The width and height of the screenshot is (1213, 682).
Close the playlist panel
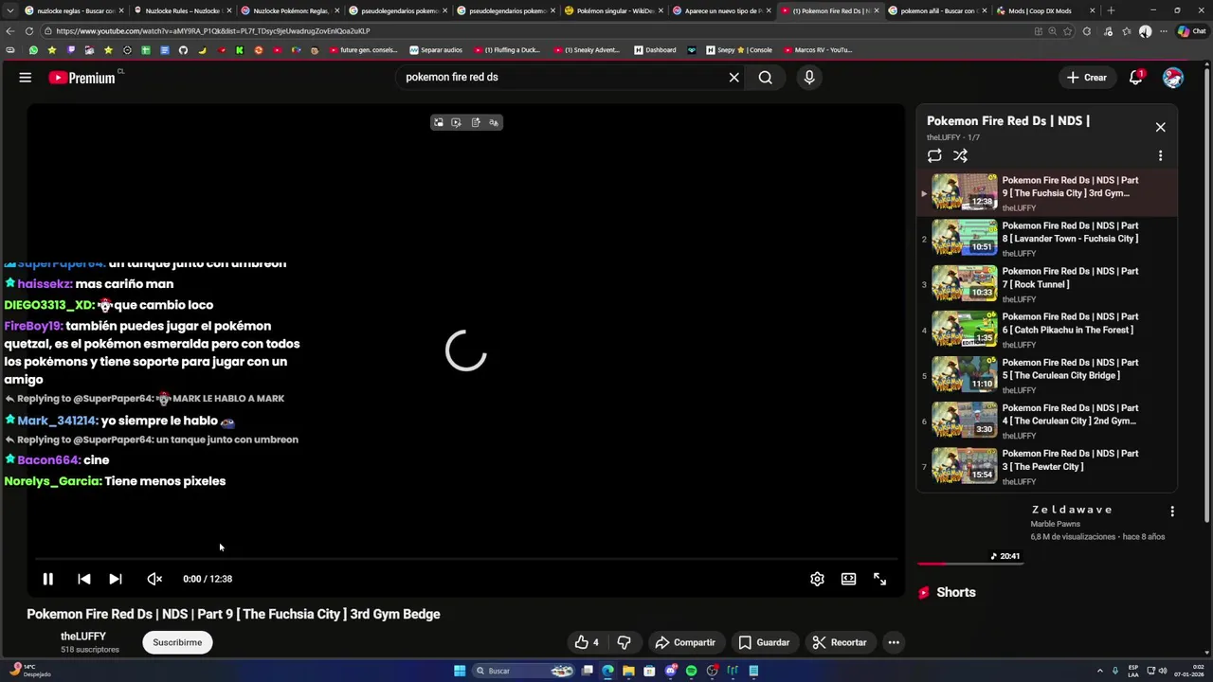click(1160, 127)
